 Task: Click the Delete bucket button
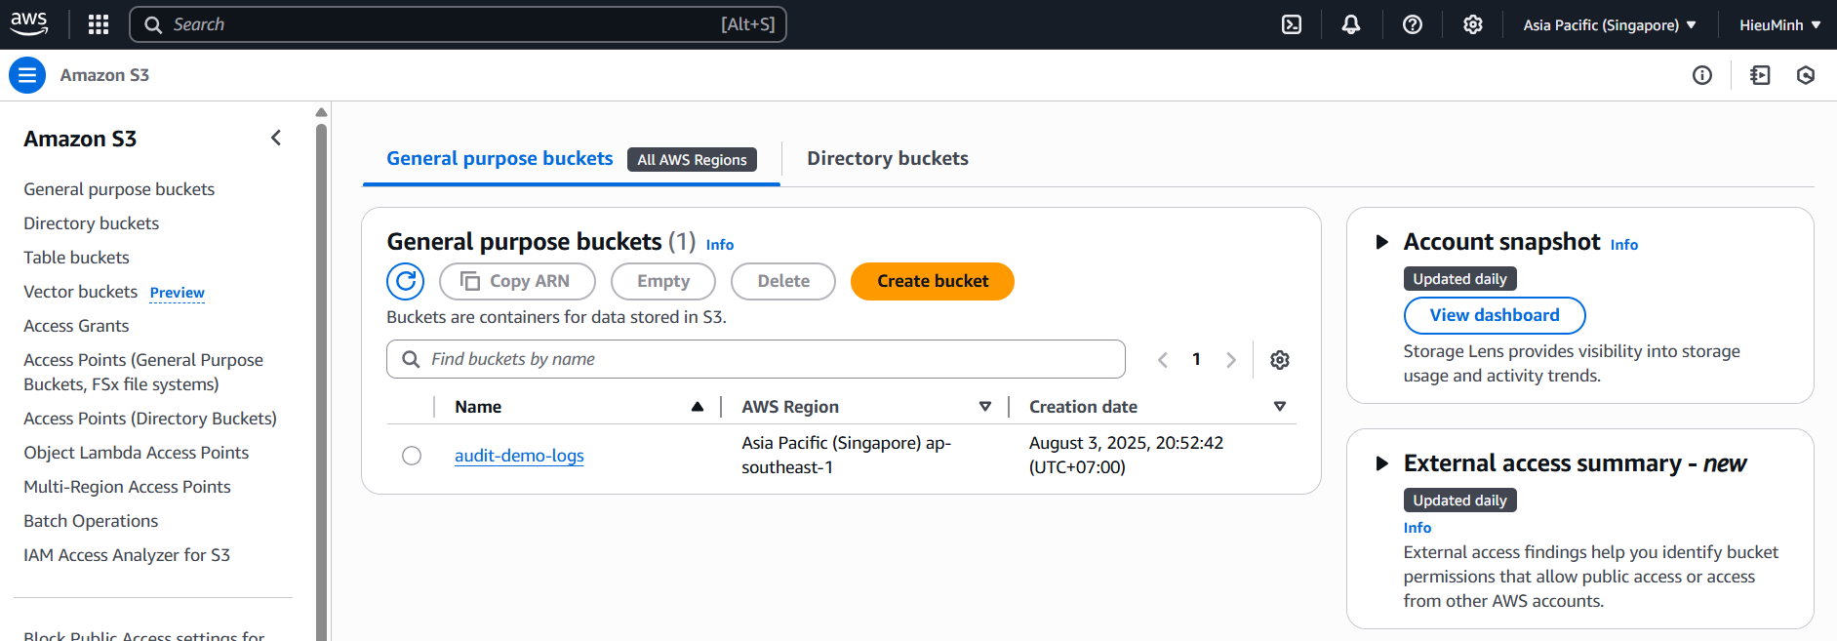(783, 281)
